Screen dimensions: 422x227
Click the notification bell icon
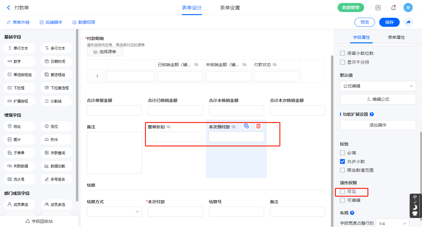point(393,8)
